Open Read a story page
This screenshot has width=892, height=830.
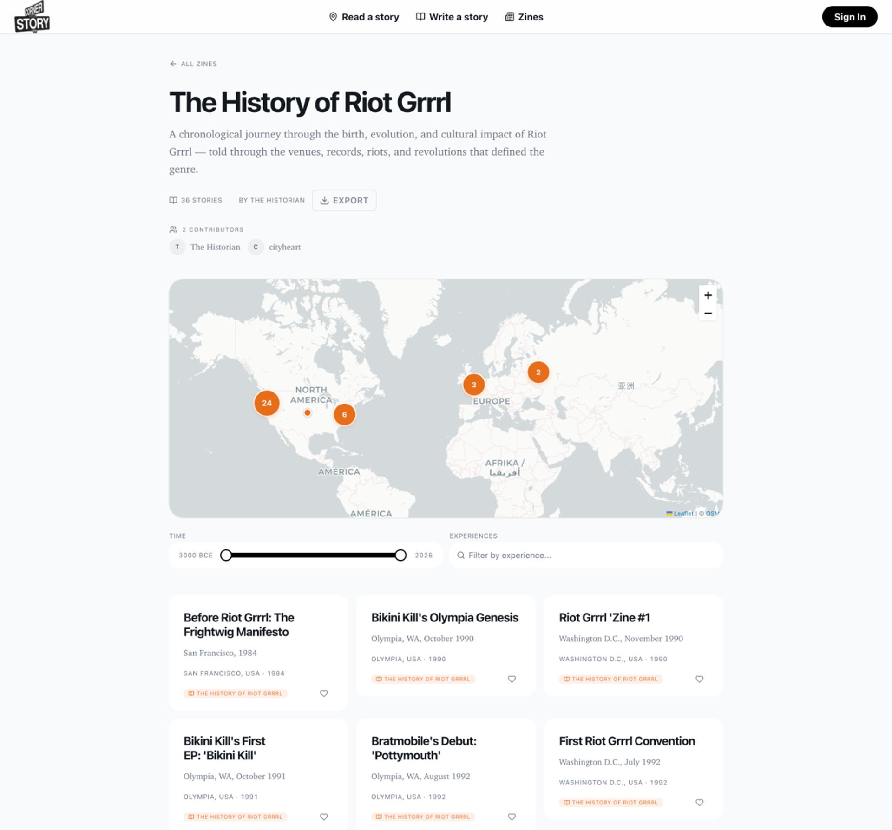pyautogui.click(x=364, y=17)
